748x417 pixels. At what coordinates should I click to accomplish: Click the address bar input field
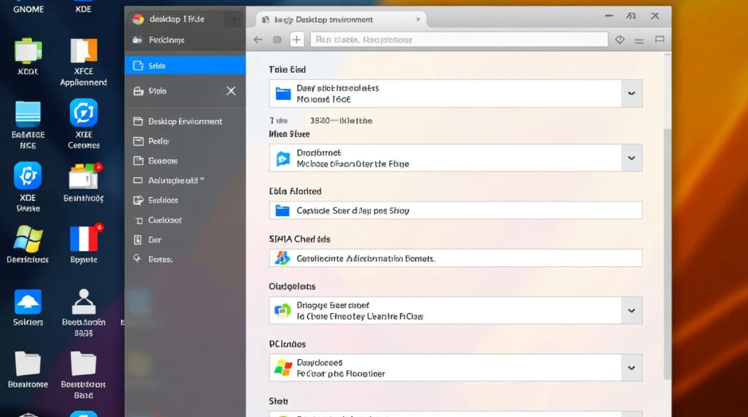(459, 39)
